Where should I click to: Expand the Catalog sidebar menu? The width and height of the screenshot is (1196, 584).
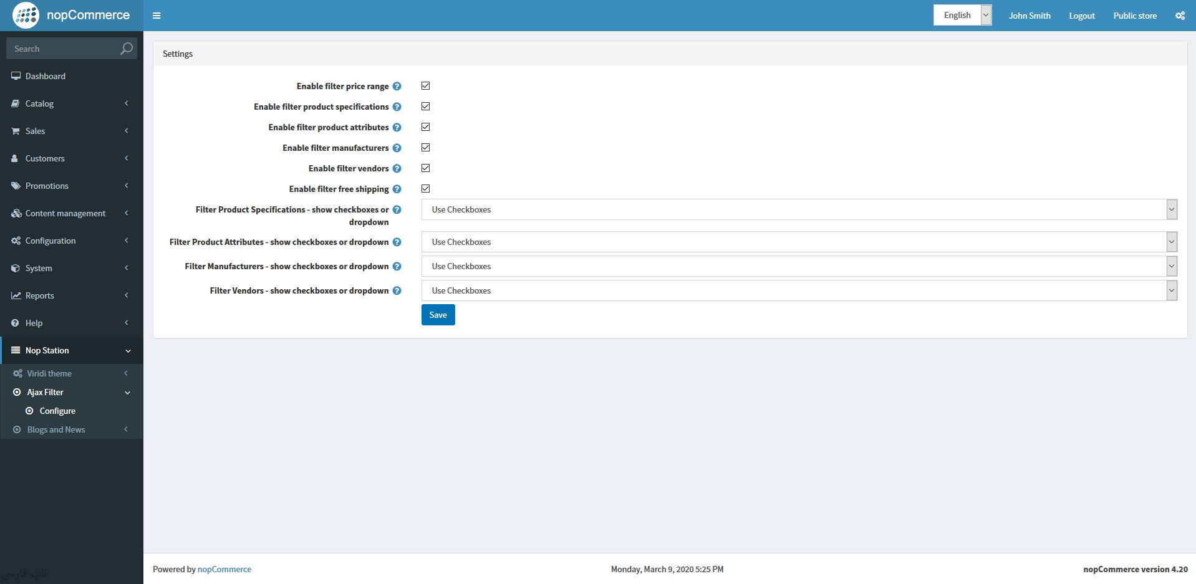click(71, 103)
